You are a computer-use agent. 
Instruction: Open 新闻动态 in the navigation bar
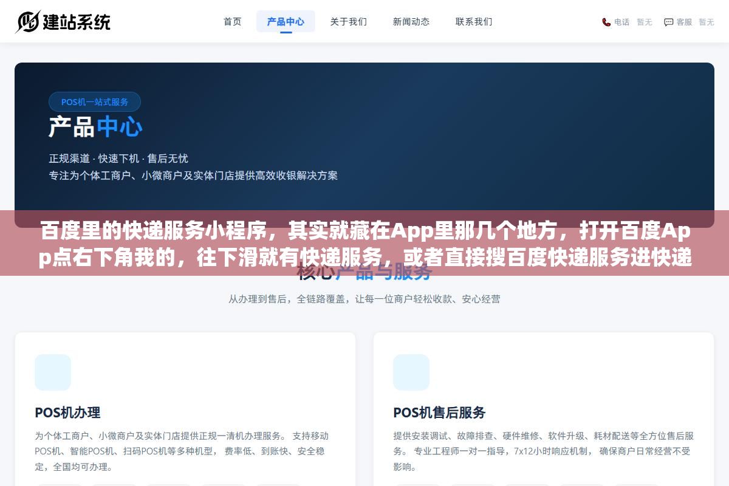pyautogui.click(x=411, y=21)
